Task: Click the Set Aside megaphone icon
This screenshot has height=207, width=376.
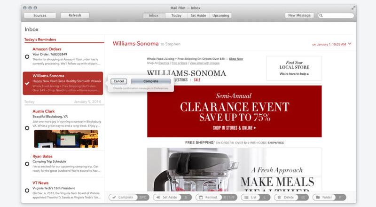Action: coord(158,198)
